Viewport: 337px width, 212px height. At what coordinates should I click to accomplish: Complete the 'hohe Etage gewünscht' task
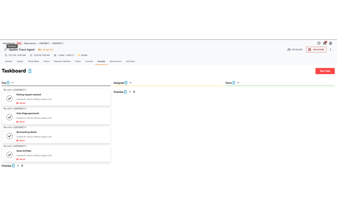click(9, 117)
